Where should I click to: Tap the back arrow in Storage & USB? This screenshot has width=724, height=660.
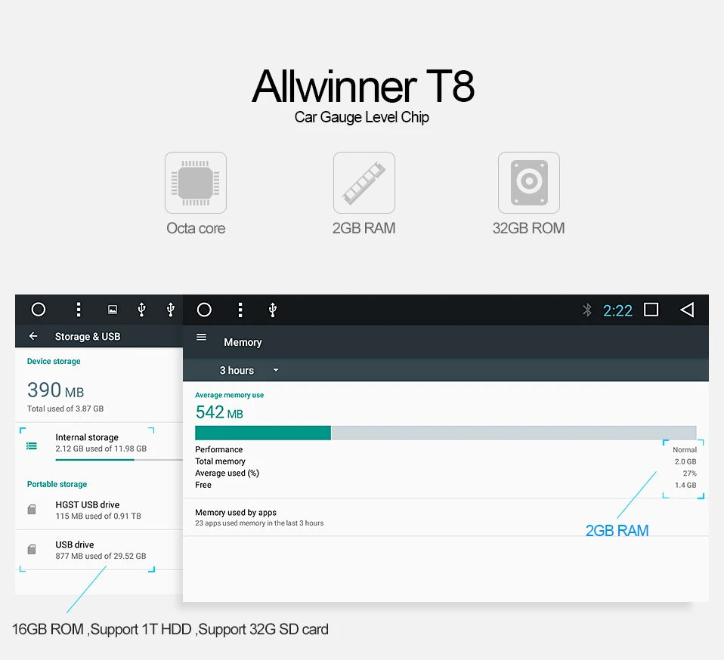click(33, 336)
